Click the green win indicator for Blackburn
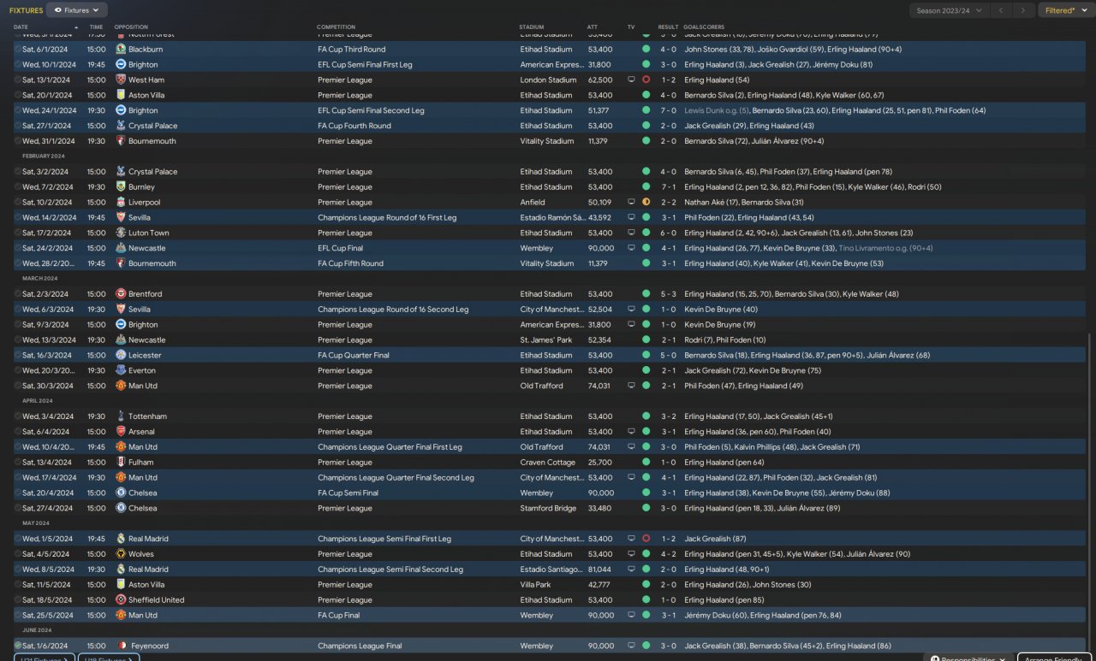The width and height of the screenshot is (1096, 661). click(646, 50)
